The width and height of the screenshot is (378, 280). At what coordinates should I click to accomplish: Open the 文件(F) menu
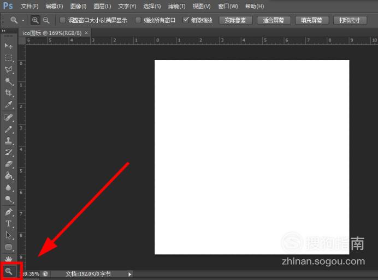[29, 6]
